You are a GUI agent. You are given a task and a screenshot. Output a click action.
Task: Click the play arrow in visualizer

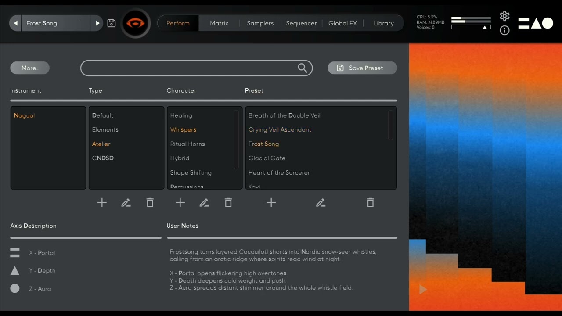423,289
